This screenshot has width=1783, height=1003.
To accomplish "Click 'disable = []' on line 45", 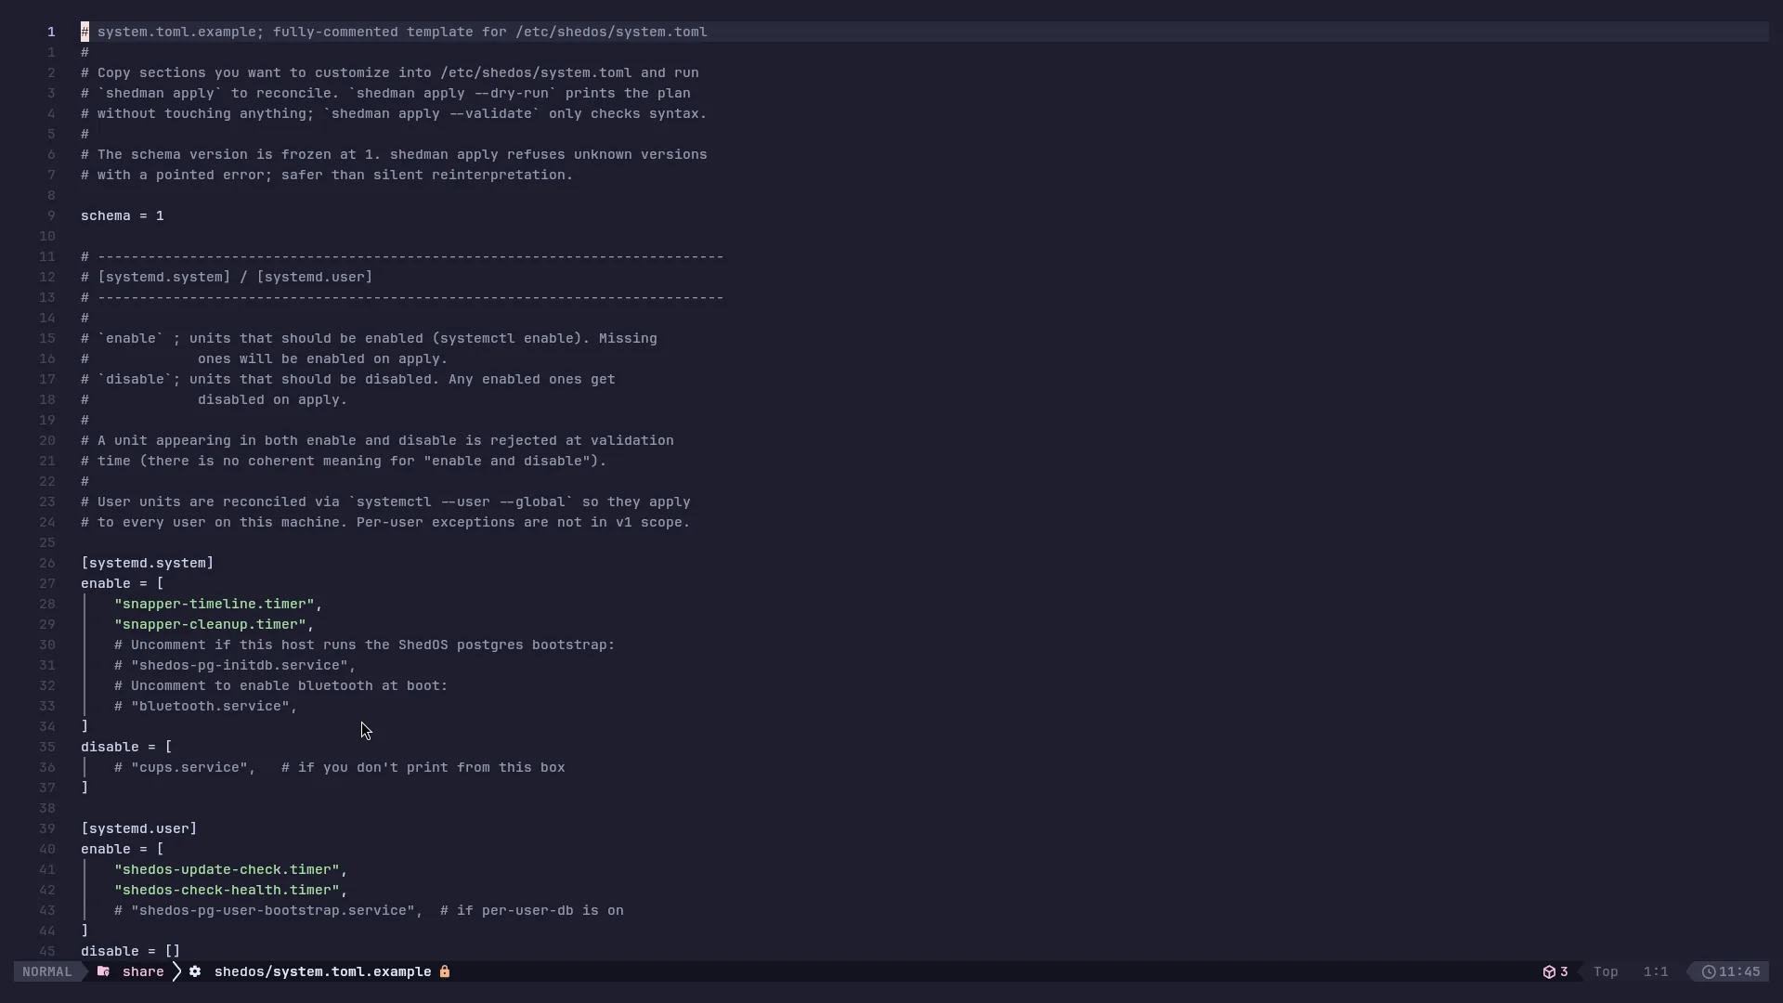I will [x=131, y=951].
